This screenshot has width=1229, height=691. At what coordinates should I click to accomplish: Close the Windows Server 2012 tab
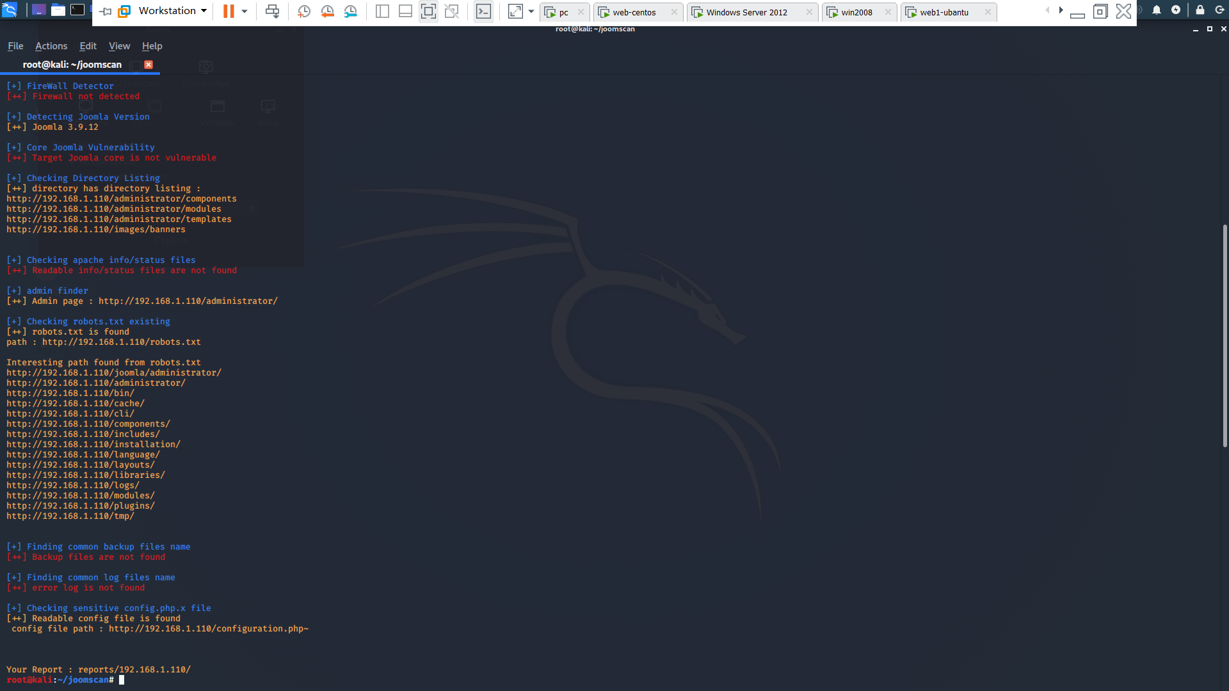809,12
